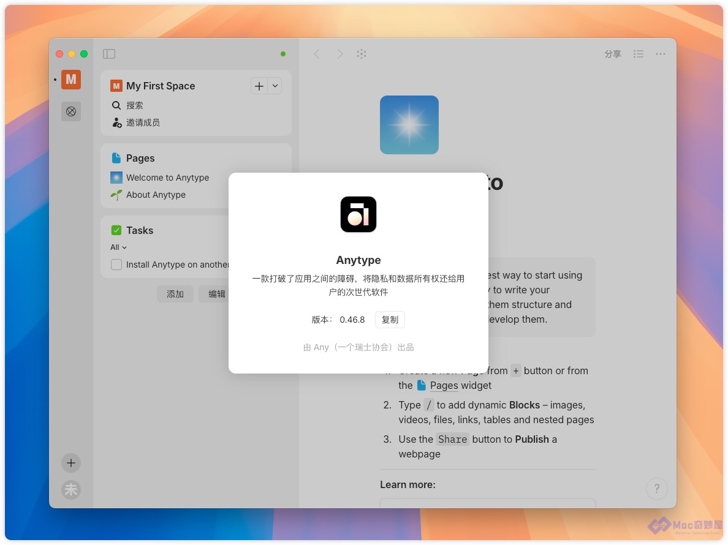Open 邀请成员 invite members
The image size is (728, 545).
pos(143,122)
